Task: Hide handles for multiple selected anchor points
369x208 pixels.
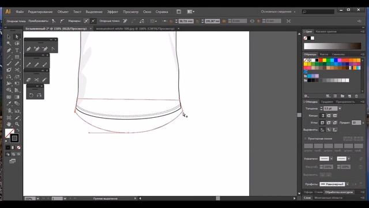Action: (93, 21)
